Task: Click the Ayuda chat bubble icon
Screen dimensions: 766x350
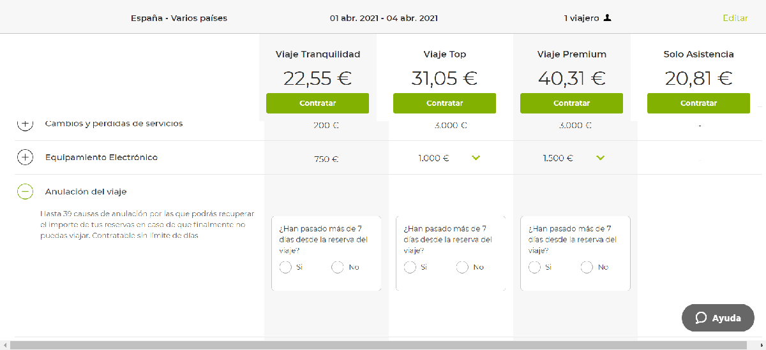Action: [x=701, y=317]
